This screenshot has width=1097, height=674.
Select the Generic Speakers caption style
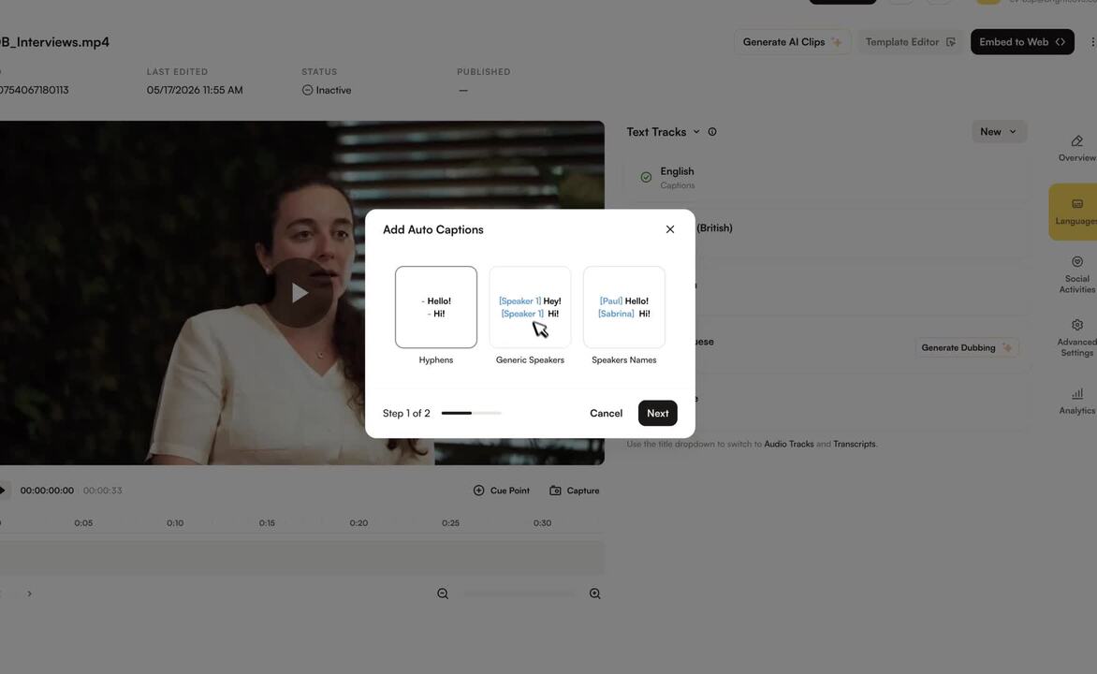coord(530,306)
